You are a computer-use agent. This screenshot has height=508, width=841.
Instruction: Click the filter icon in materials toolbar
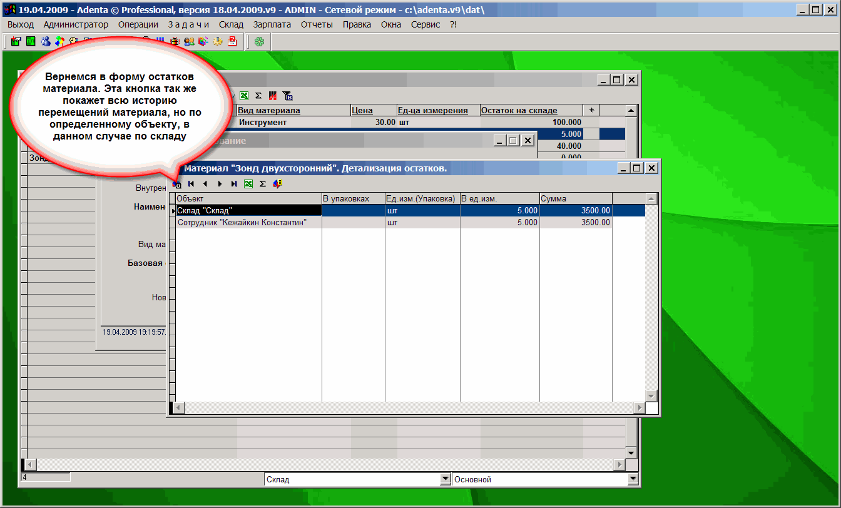[x=288, y=96]
